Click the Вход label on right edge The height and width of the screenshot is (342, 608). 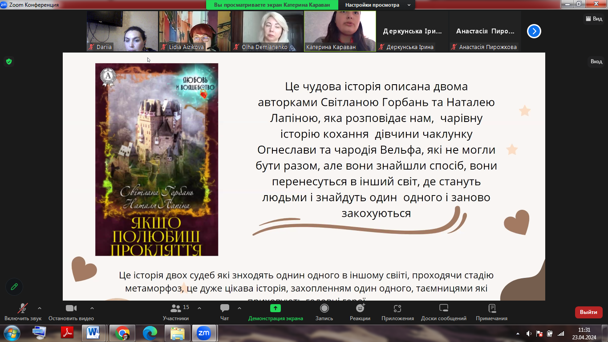(x=596, y=61)
